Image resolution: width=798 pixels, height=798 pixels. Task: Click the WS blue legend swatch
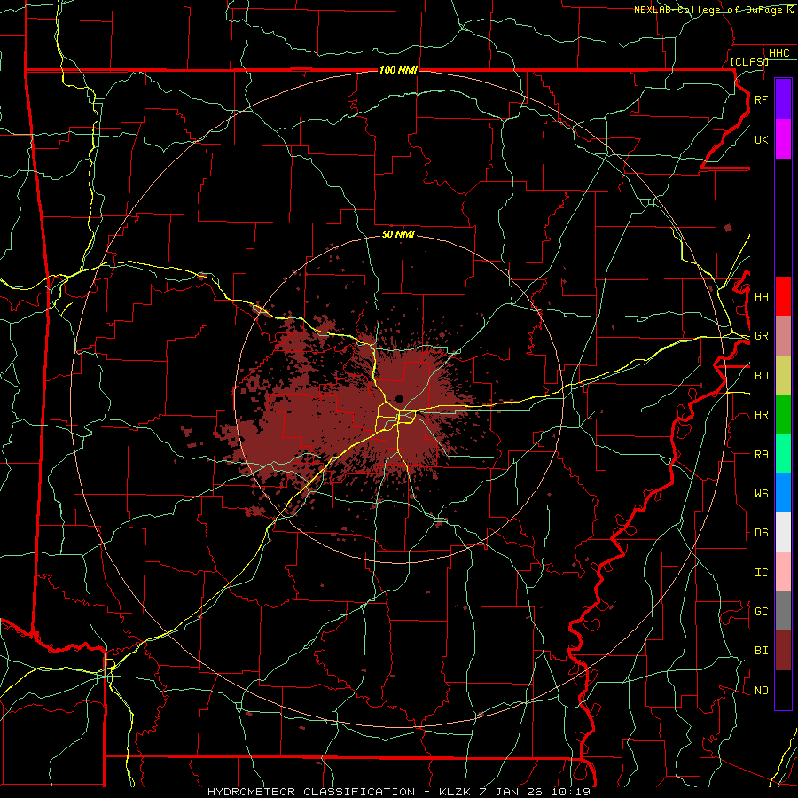pos(783,493)
